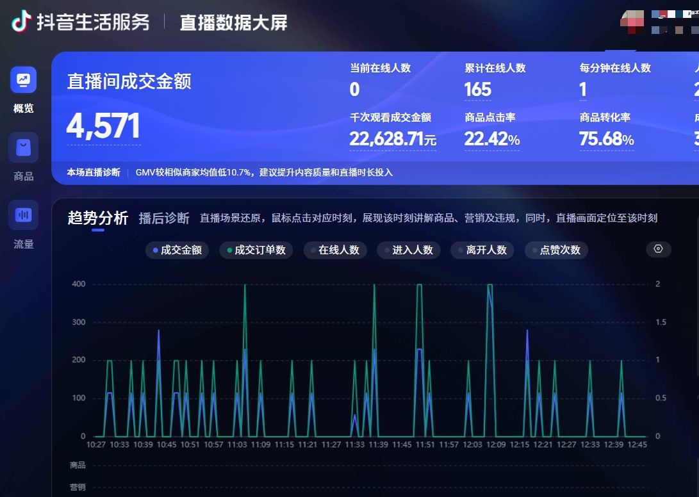Click the 4,571 transaction amount value

click(x=103, y=126)
